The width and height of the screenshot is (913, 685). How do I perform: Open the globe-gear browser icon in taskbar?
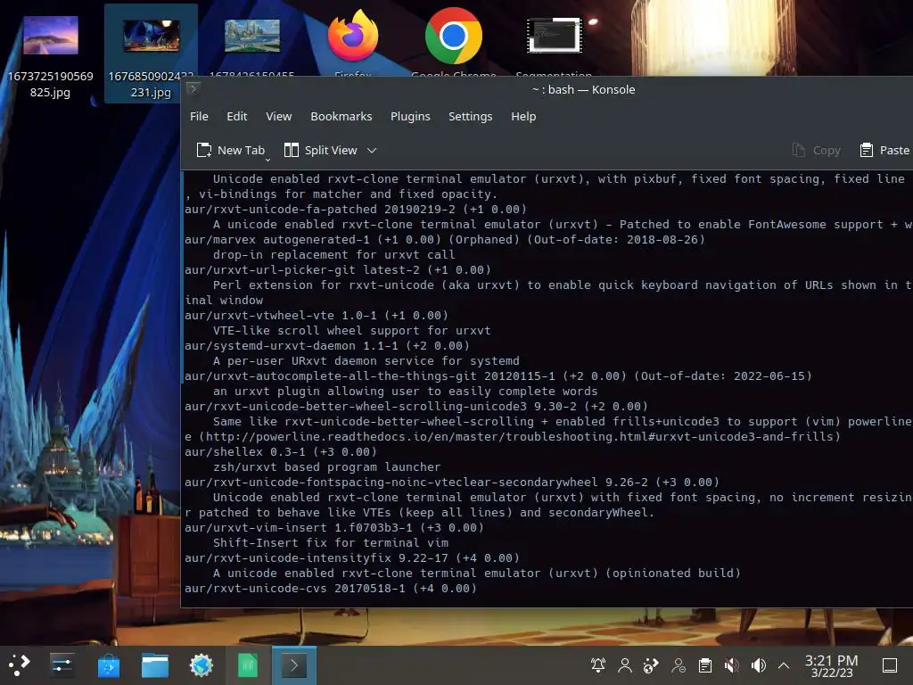pos(202,665)
